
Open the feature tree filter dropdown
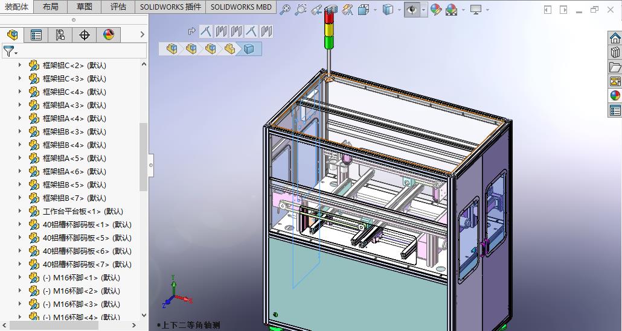click(x=10, y=51)
